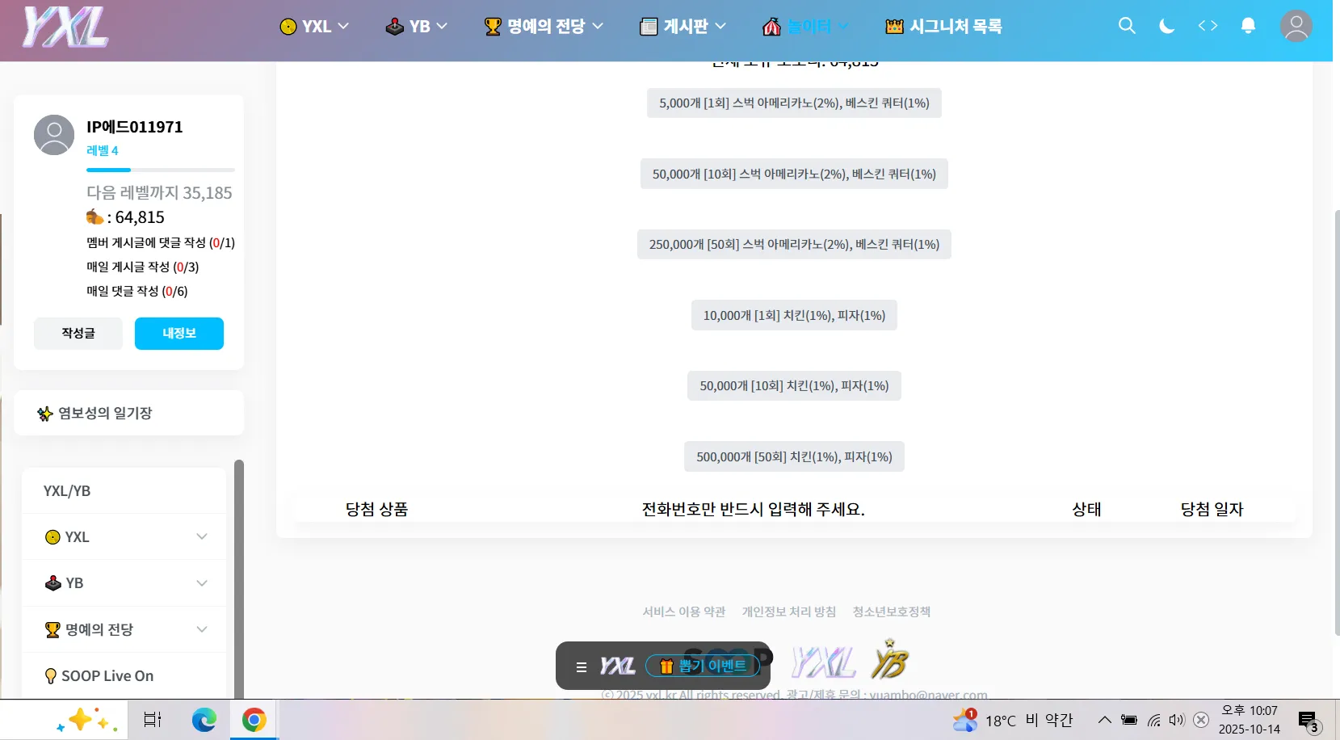1340x740 pixels.
Task: Expand the YB sidebar section
Action: (x=126, y=583)
